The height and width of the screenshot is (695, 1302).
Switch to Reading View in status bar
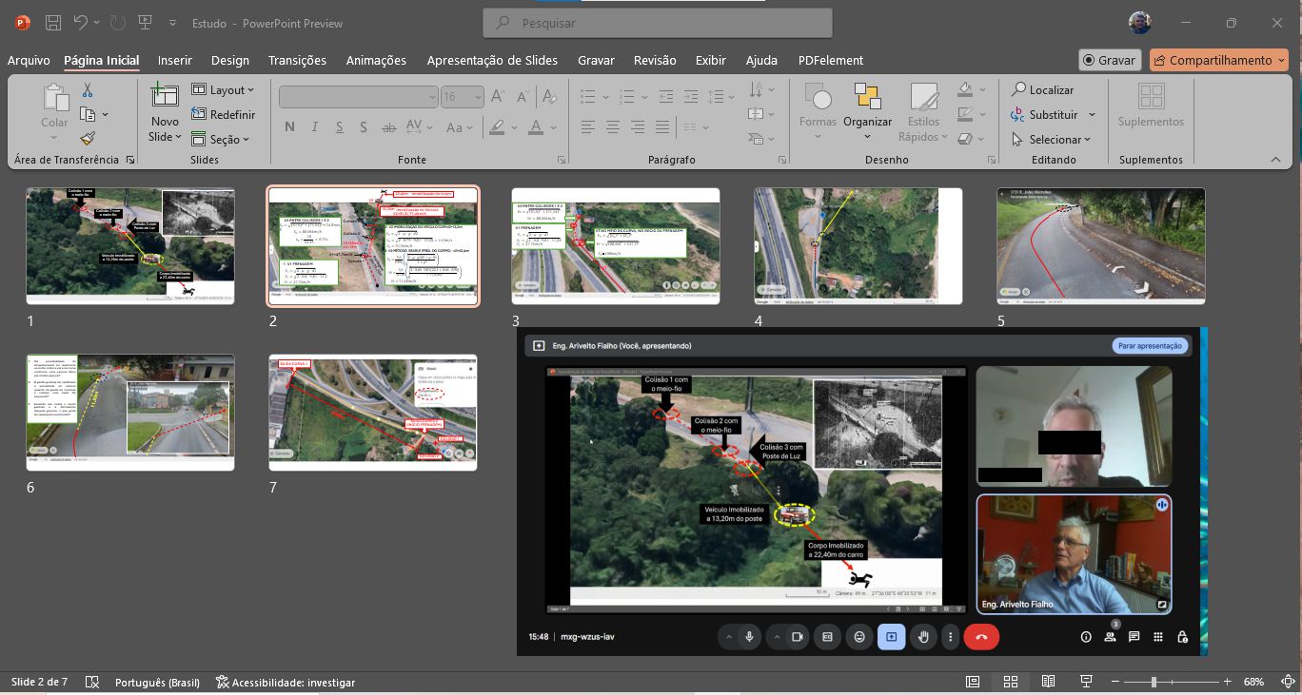(1048, 682)
